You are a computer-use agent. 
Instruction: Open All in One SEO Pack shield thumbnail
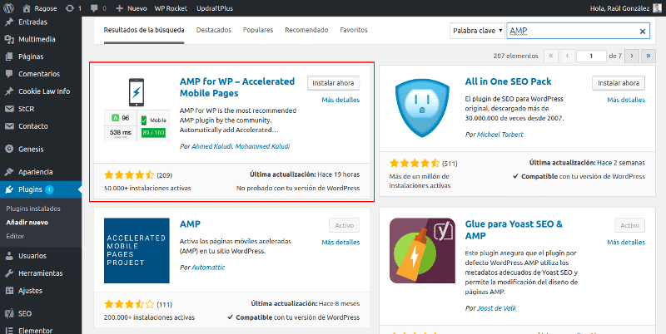point(422,109)
